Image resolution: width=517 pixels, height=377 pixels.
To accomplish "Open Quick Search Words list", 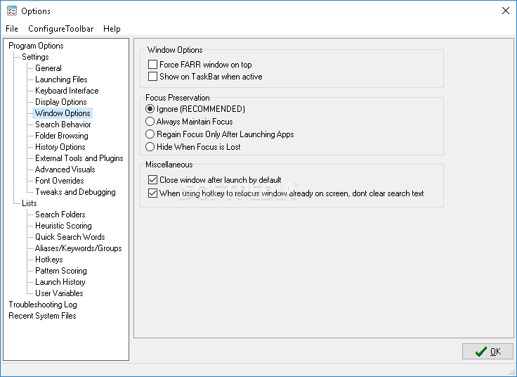I will pos(70,237).
